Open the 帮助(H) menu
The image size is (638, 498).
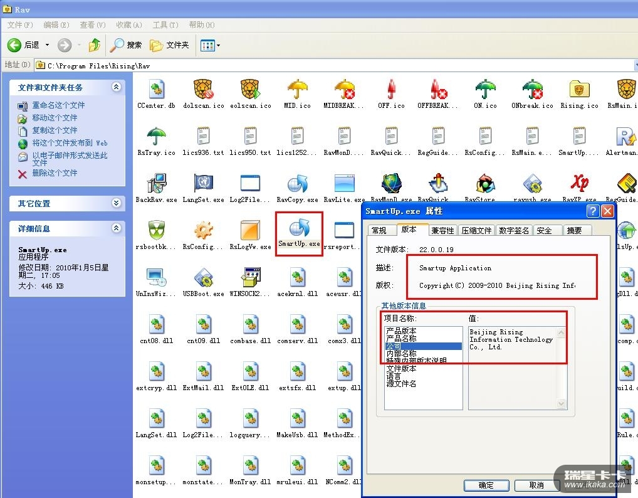click(x=201, y=25)
